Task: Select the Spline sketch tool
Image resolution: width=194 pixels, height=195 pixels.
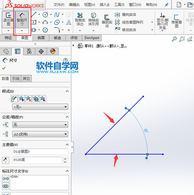Action: click(x=57, y=15)
